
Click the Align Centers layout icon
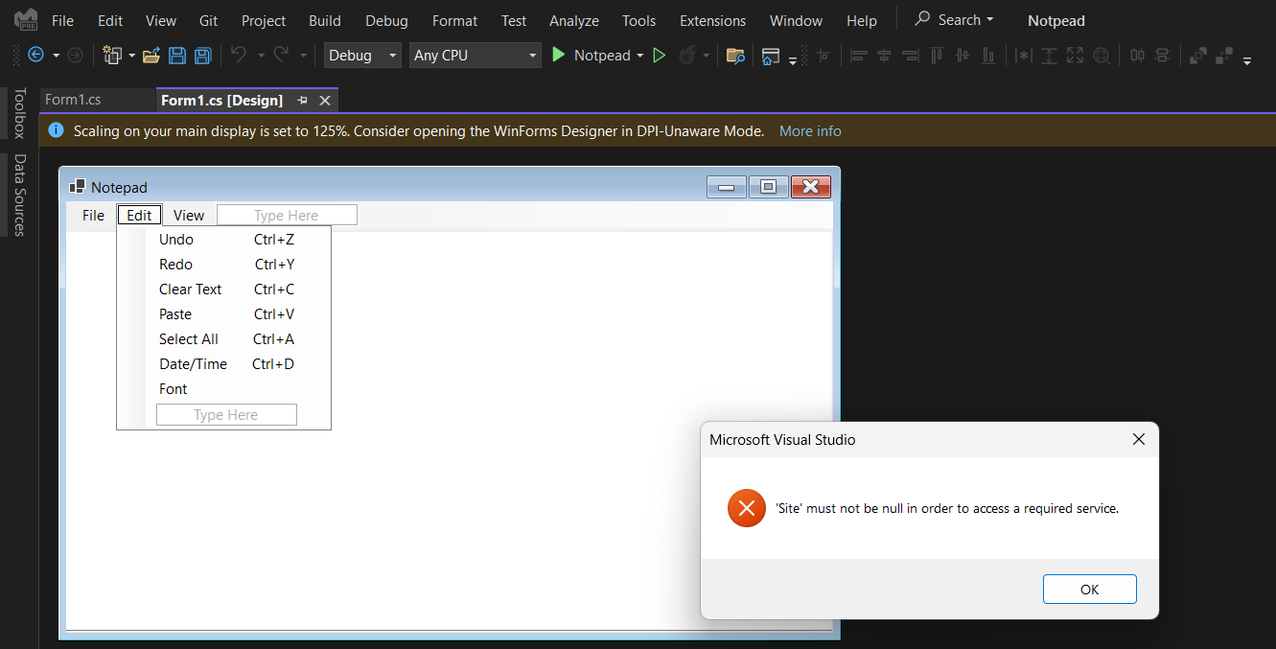coord(884,56)
